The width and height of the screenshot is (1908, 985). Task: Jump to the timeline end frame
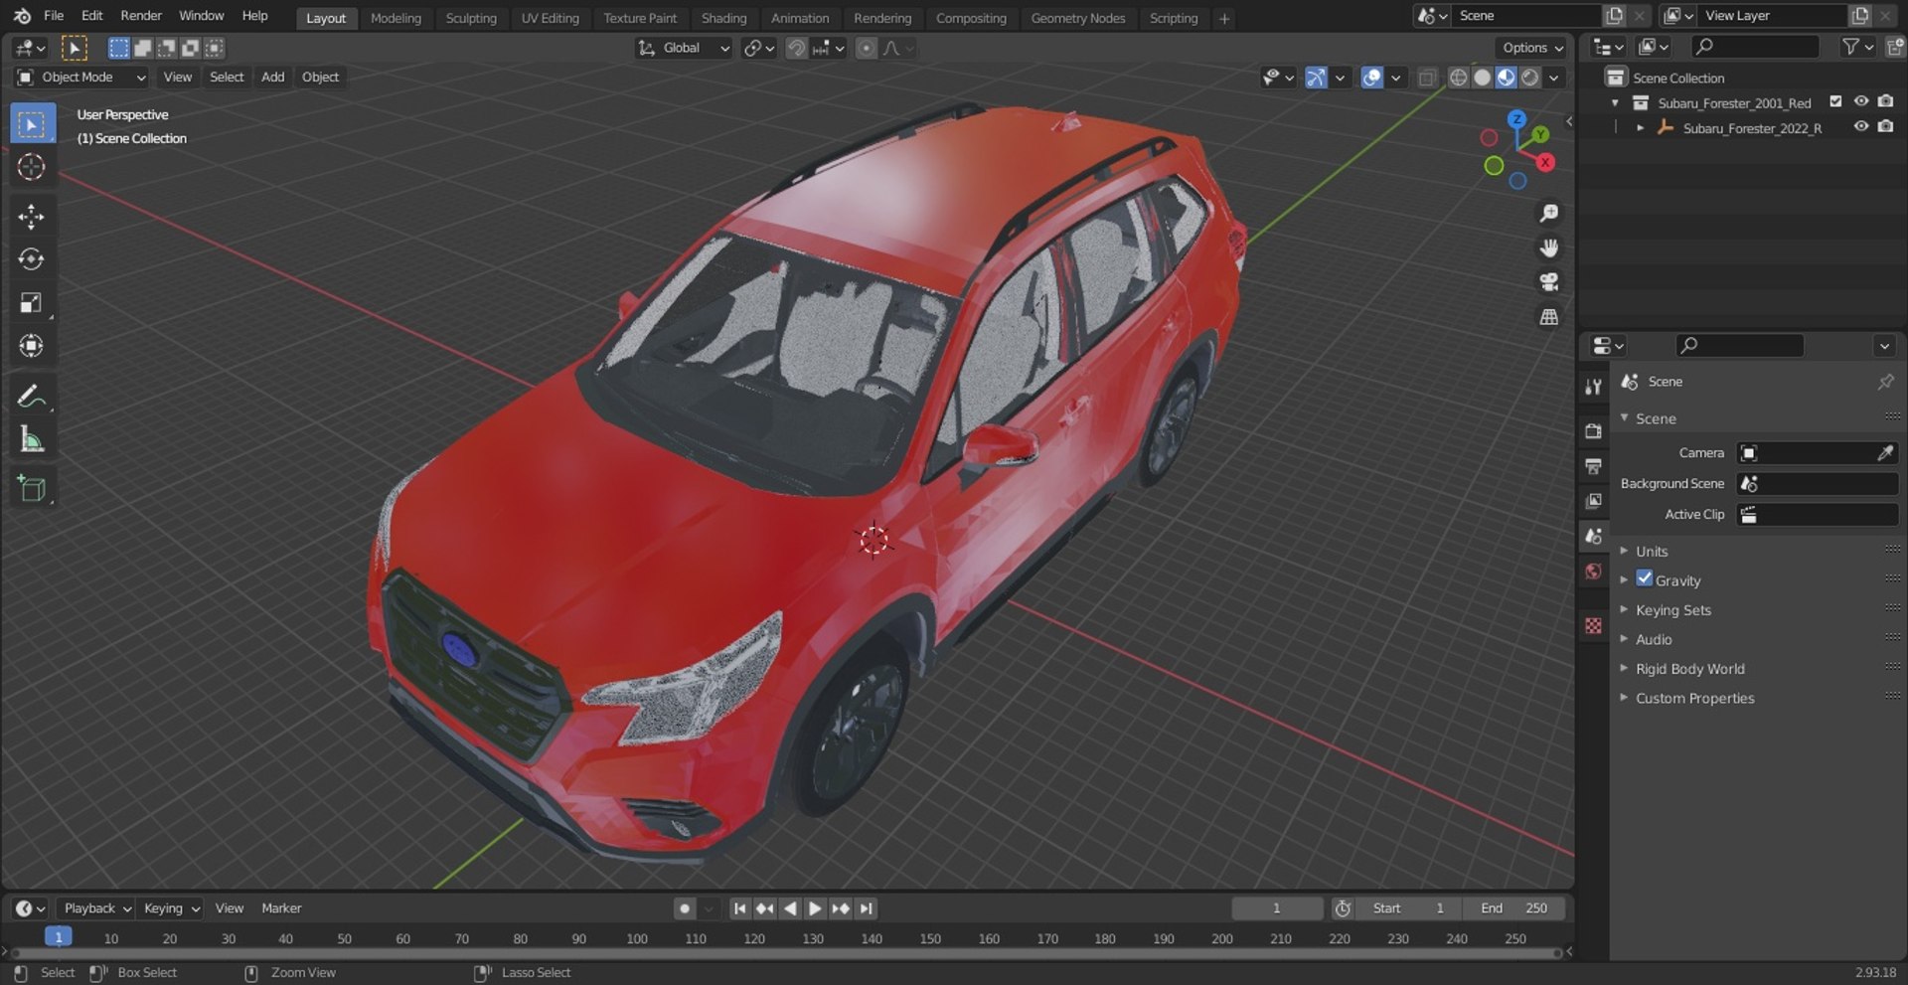coord(867,908)
